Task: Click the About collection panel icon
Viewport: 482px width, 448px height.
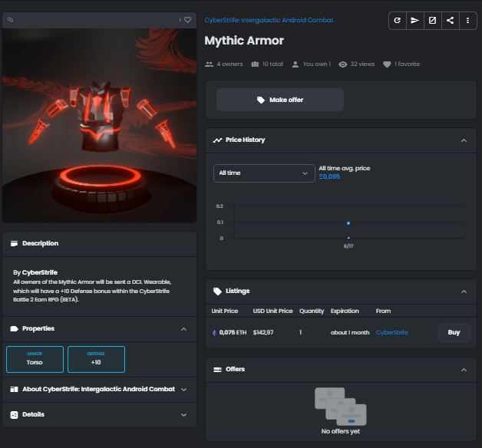Action: pyautogui.click(x=14, y=389)
